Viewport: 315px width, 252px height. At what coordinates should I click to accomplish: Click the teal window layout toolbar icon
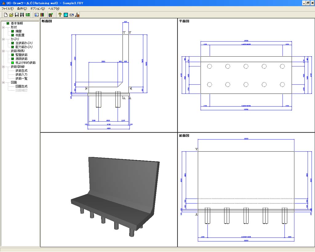[x=66, y=14]
